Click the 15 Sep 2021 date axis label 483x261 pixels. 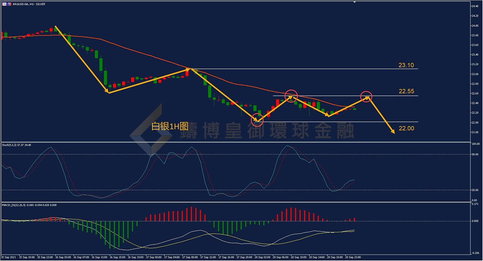pyautogui.click(x=9, y=257)
